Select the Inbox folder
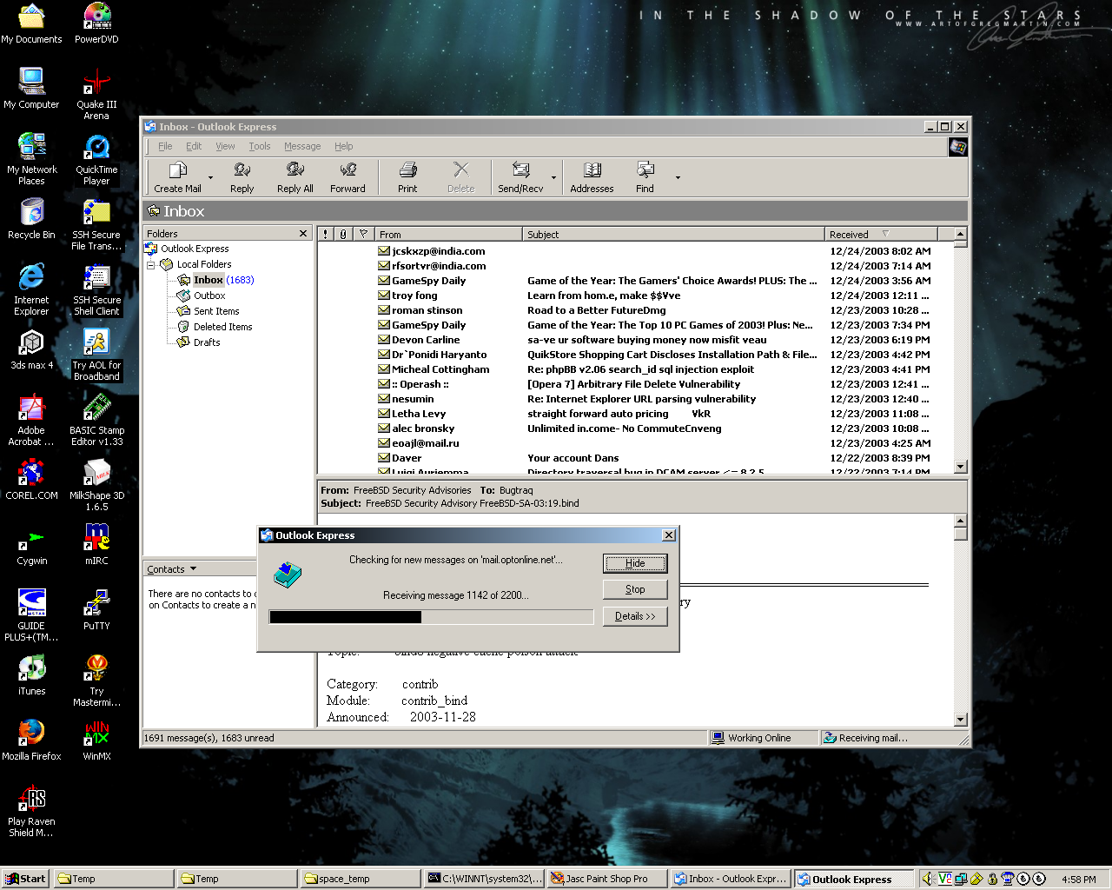Screen dimensions: 1112x890 click(x=208, y=280)
